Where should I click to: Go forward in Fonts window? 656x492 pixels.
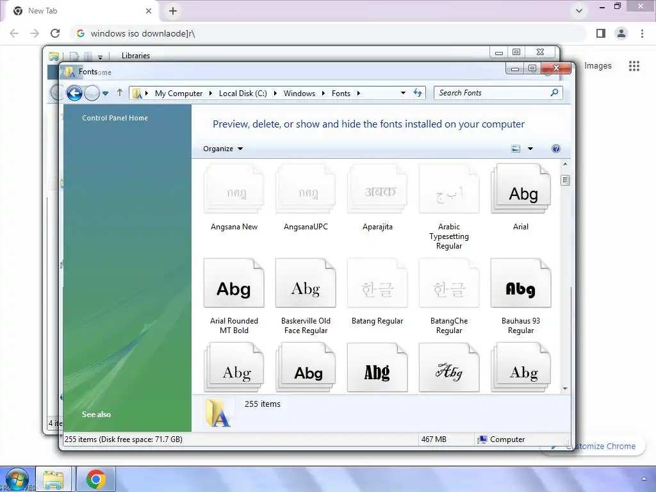click(92, 93)
